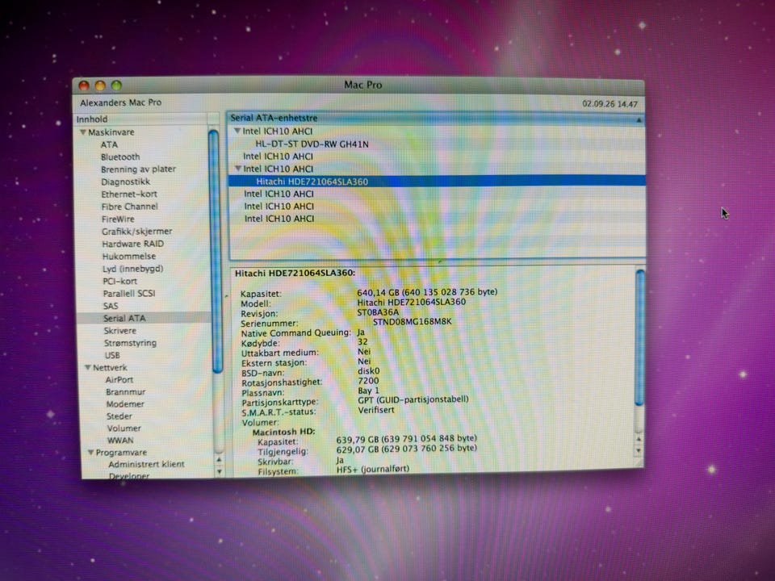Select the Intel ICH10 AHCI row just below the DVD-RW drive
This screenshot has width=775, height=581.
278,157
